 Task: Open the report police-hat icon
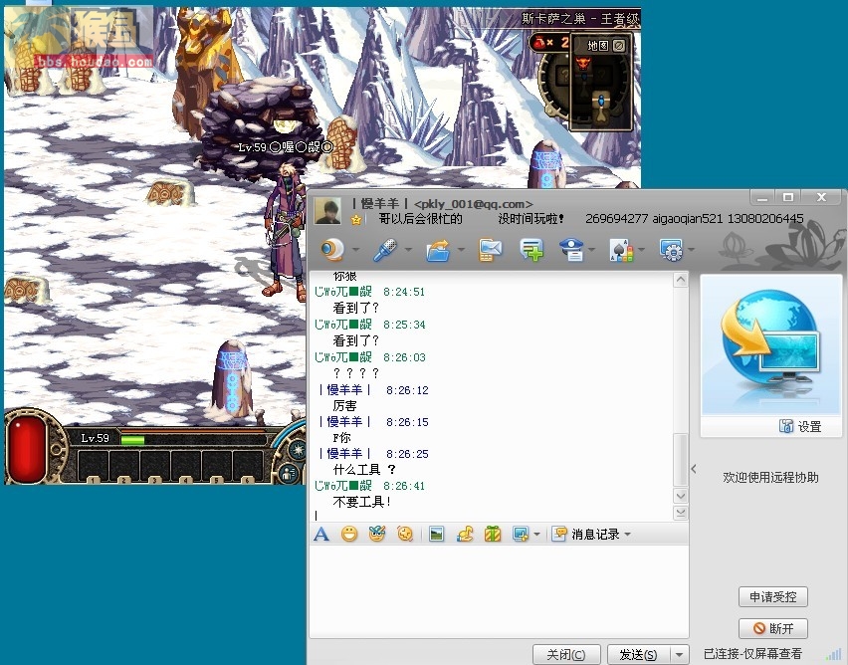click(x=572, y=250)
